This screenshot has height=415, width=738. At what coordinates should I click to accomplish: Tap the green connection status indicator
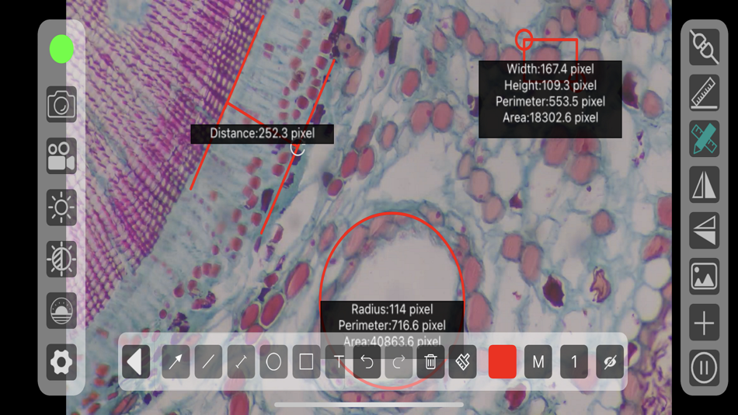pyautogui.click(x=61, y=49)
